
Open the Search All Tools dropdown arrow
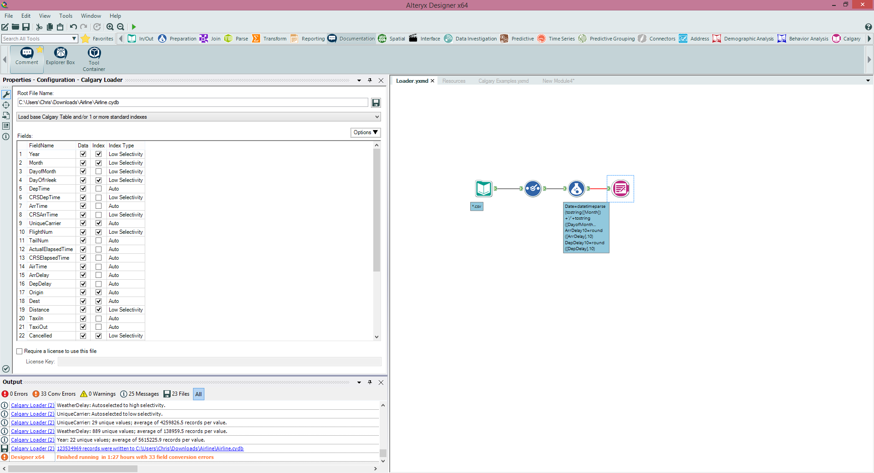tap(74, 39)
